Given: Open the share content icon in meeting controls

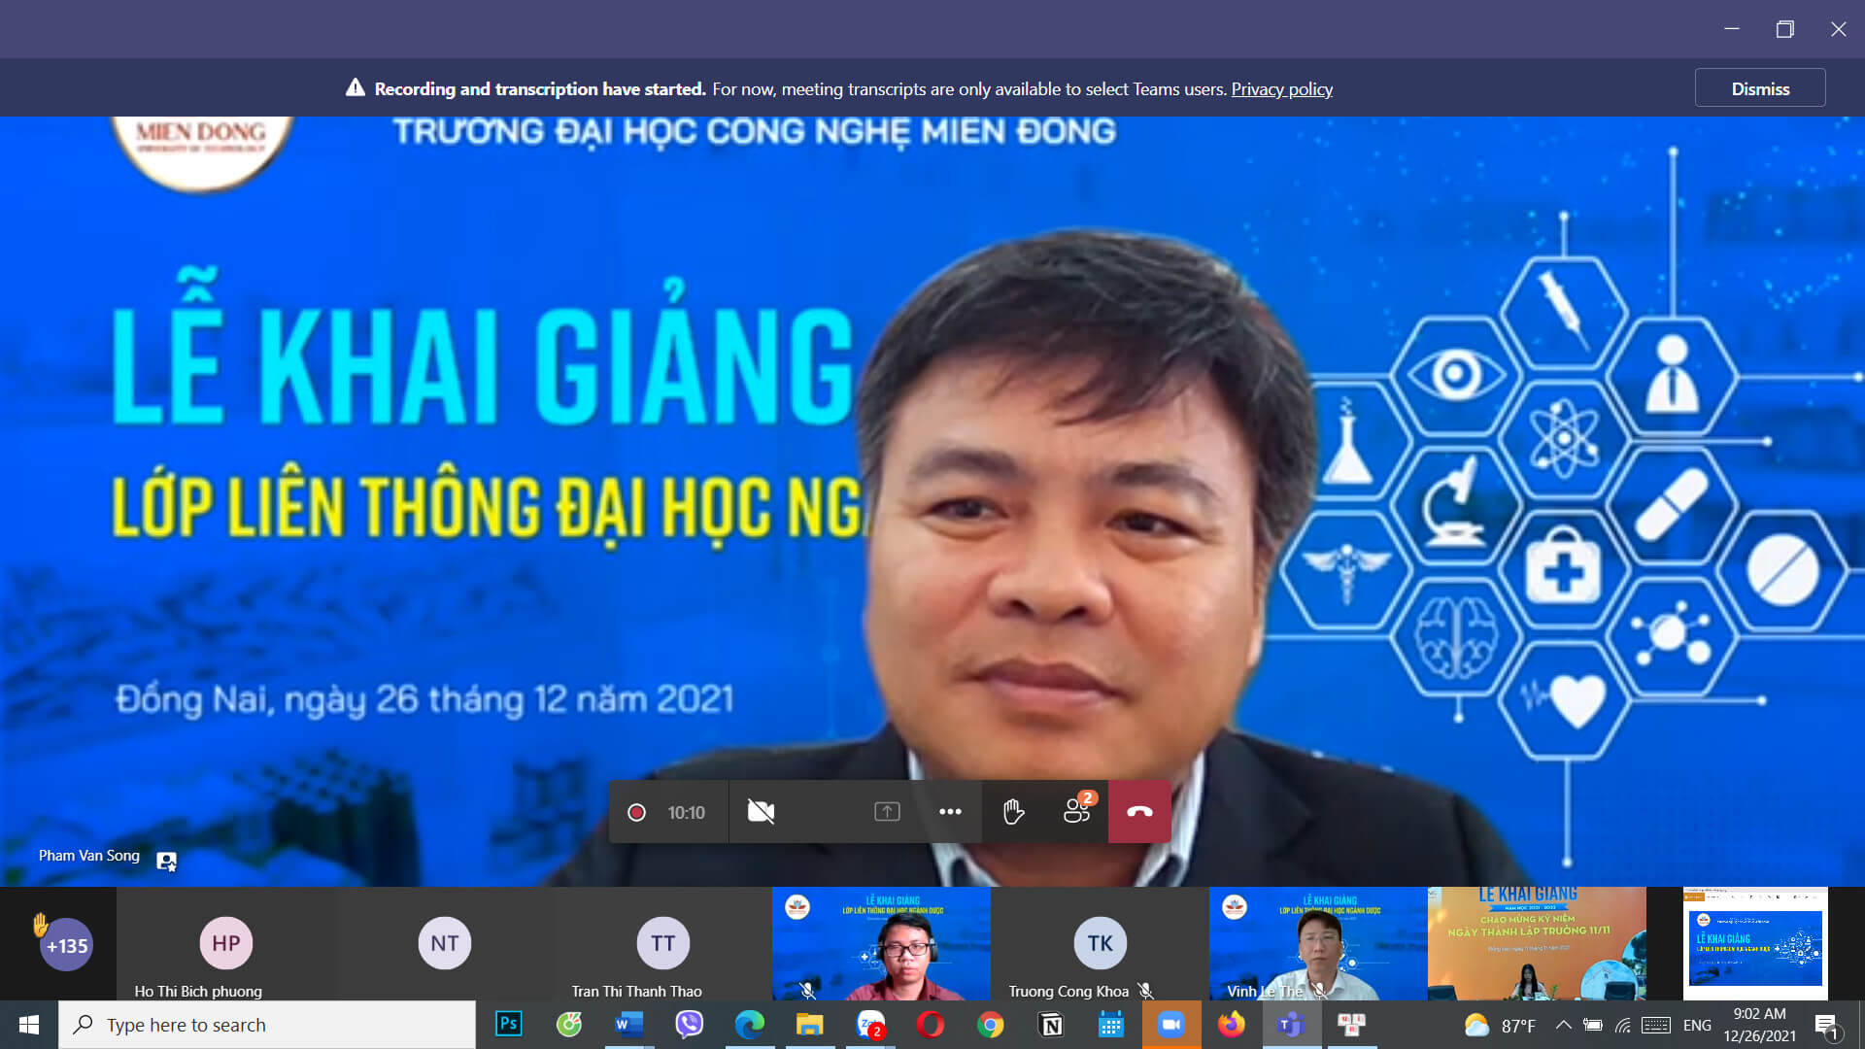Looking at the screenshot, I should 885,812.
